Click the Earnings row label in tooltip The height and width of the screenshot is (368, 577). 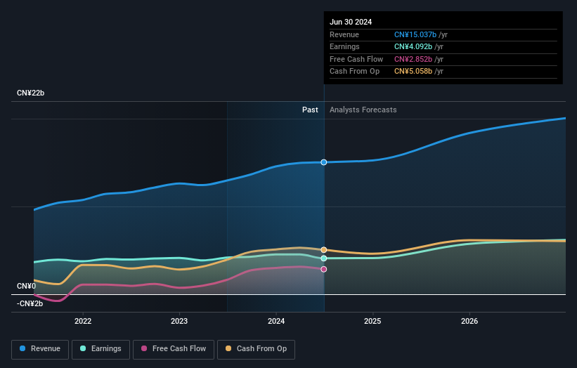[344, 46]
